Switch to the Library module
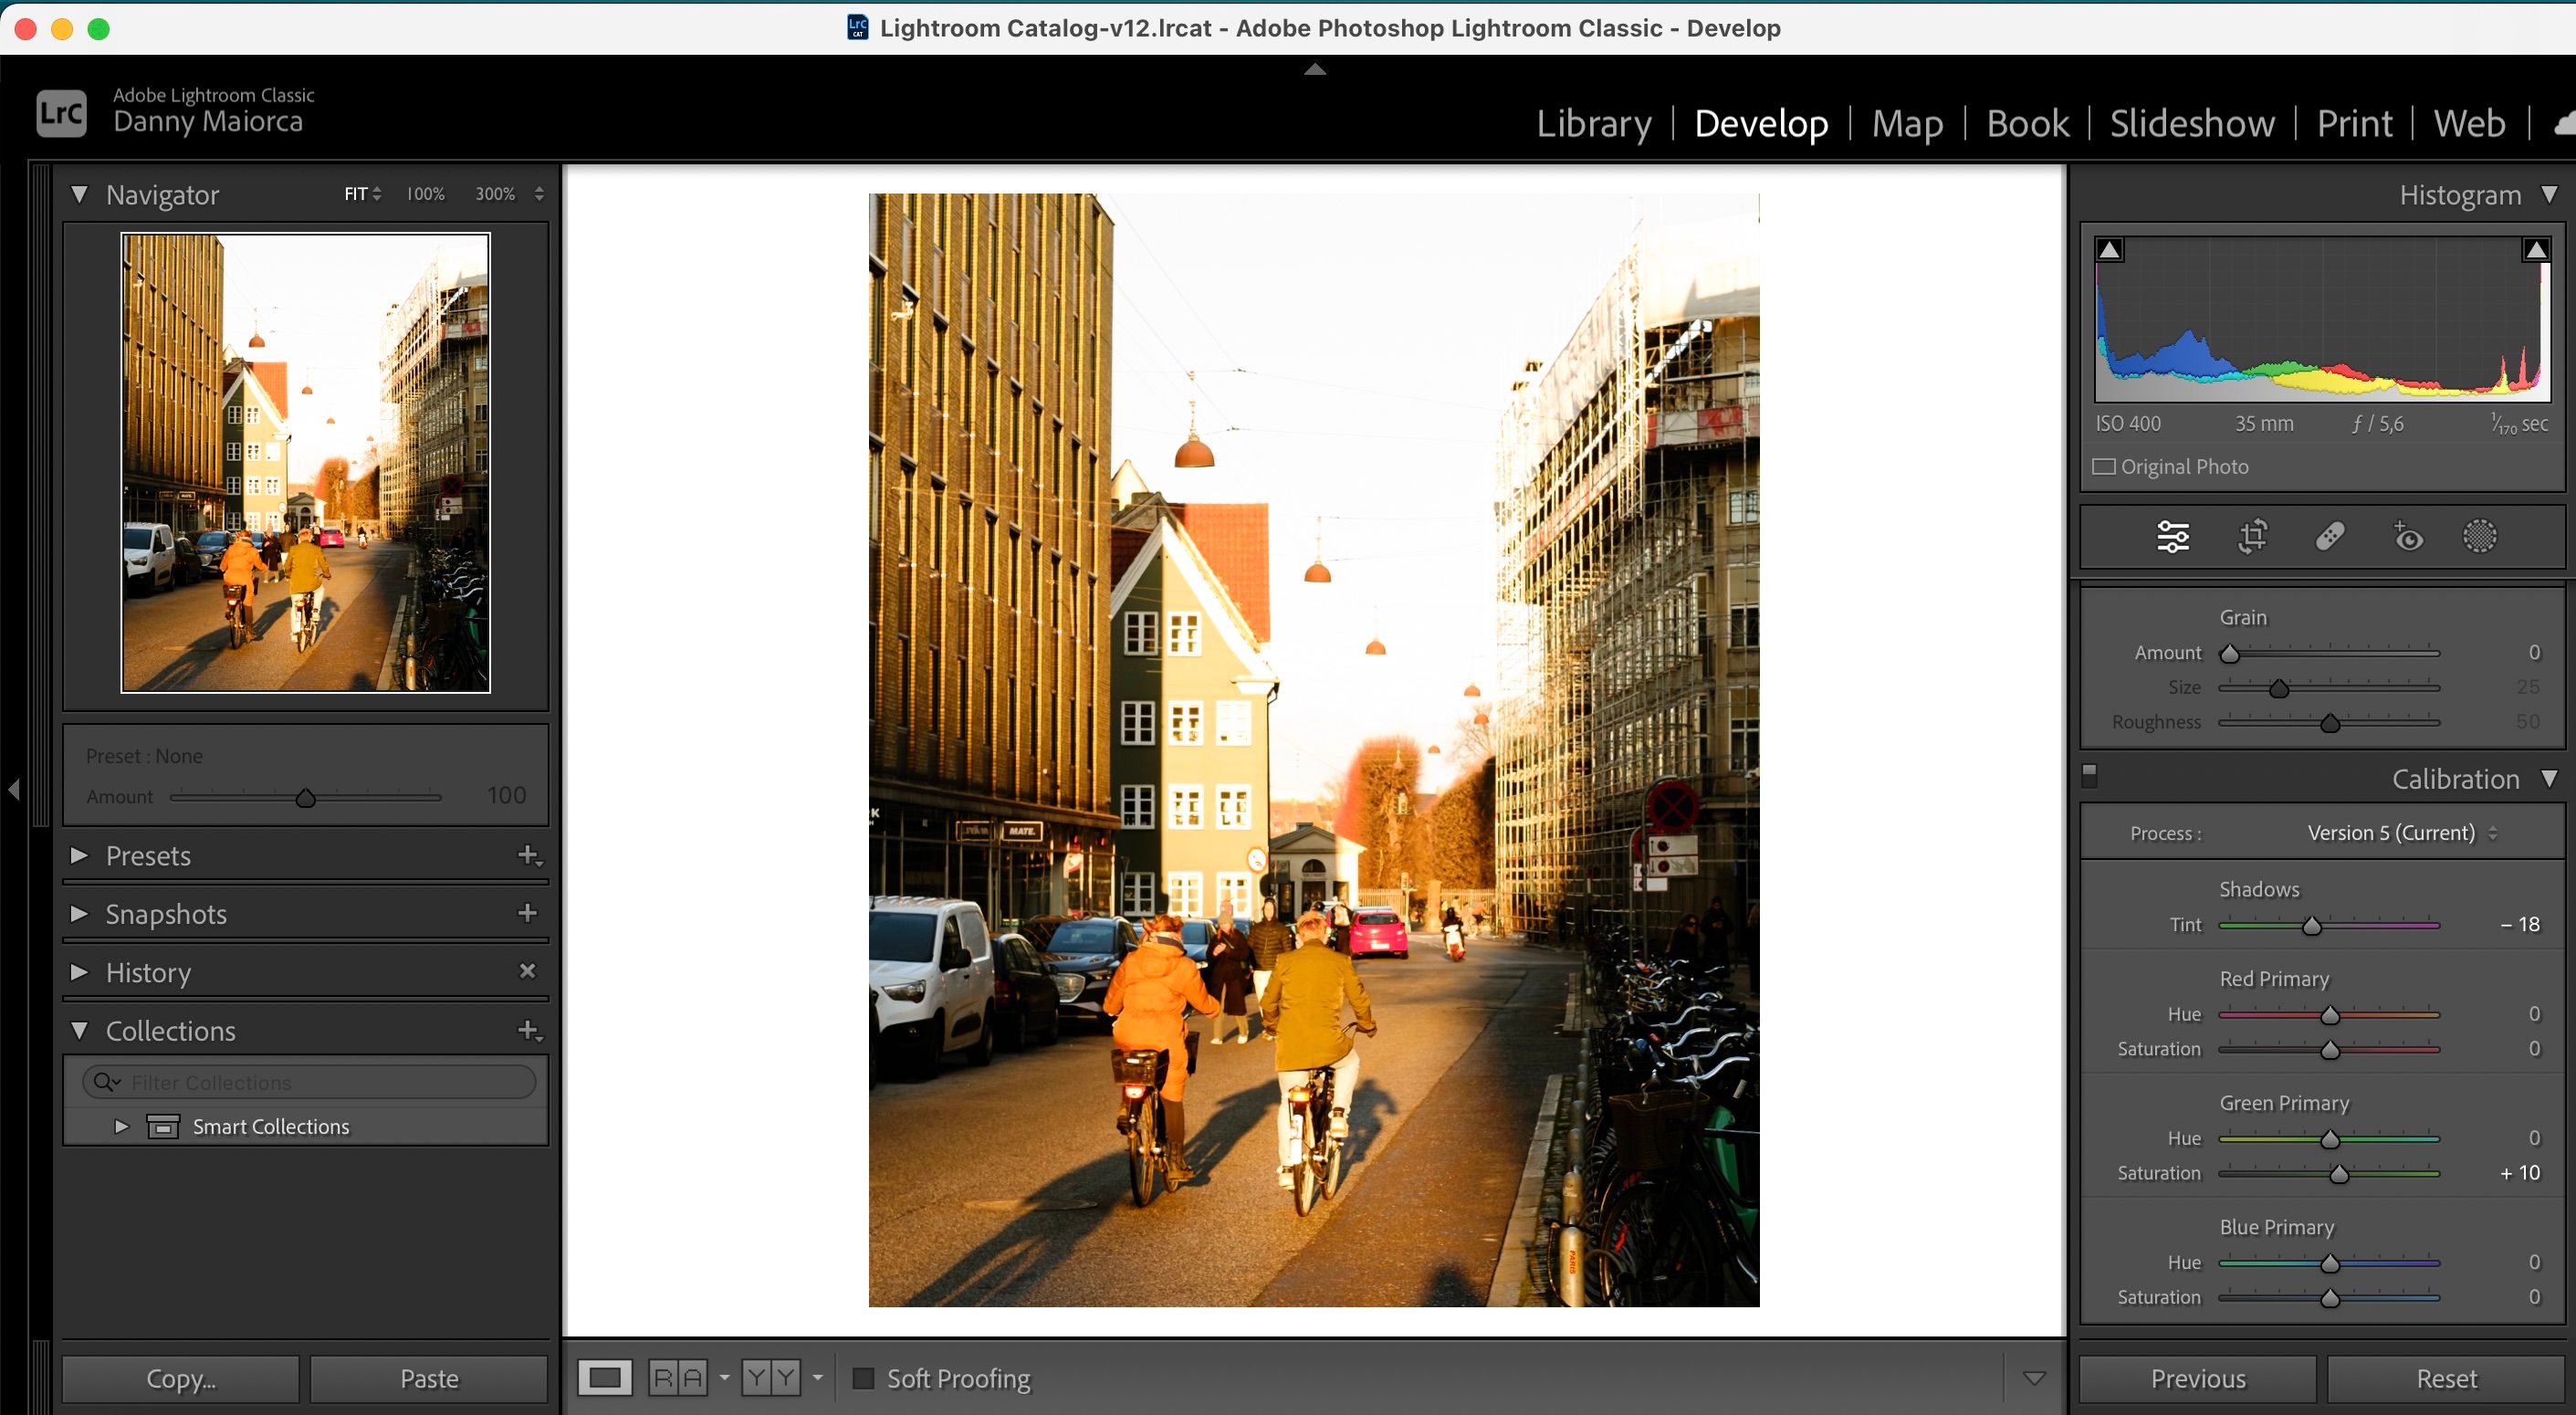This screenshot has height=1415, width=2576. (1592, 123)
